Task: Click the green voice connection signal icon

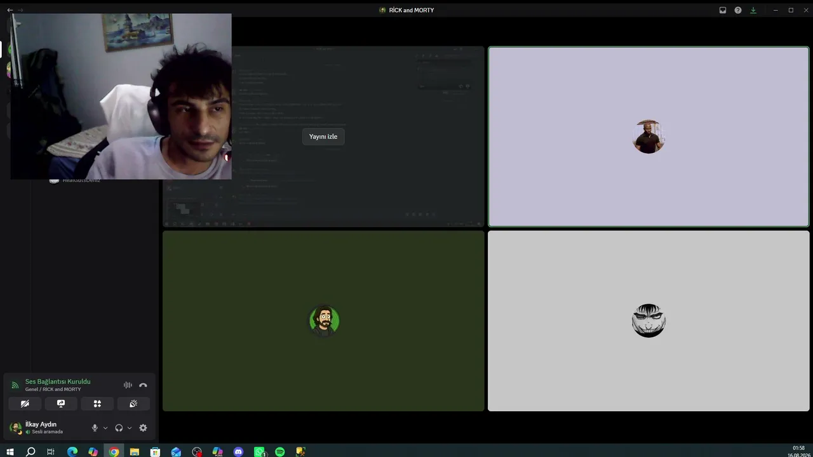Action: point(15,385)
